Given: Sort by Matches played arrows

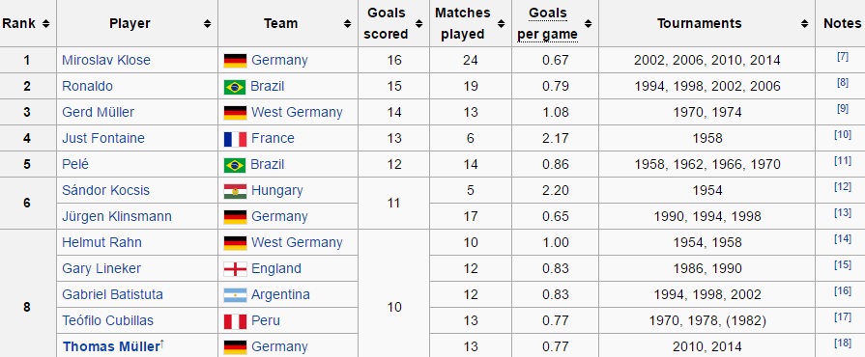Looking at the screenshot, I should click(501, 24).
